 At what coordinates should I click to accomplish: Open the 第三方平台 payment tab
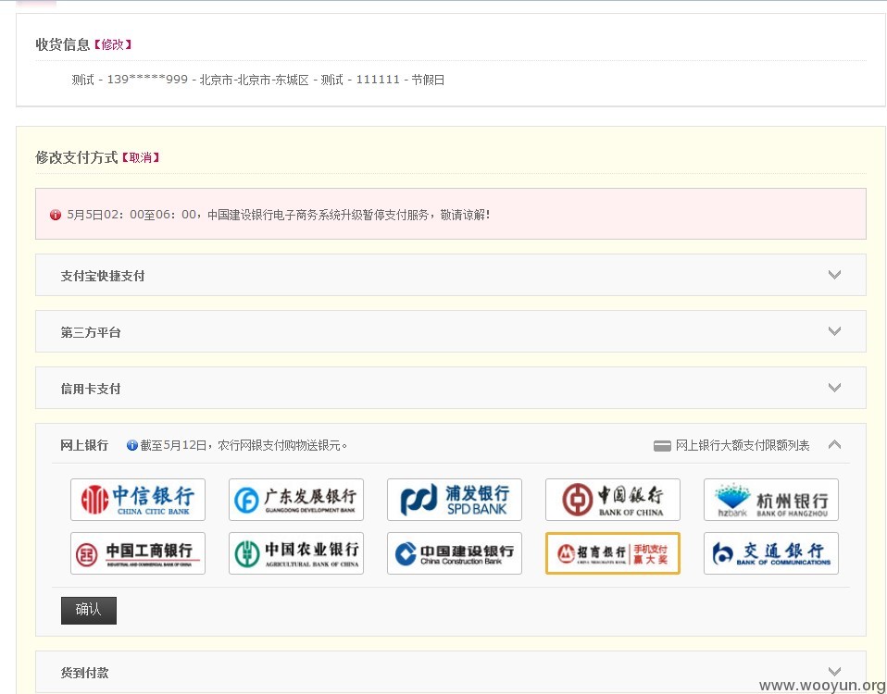(450, 332)
